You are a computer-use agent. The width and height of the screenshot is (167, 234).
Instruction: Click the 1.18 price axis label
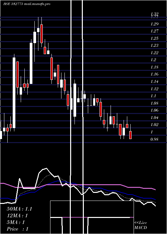tap(154, 67)
